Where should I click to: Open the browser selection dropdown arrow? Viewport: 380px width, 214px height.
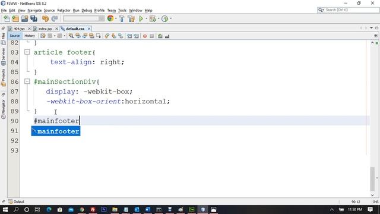point(116,18)
